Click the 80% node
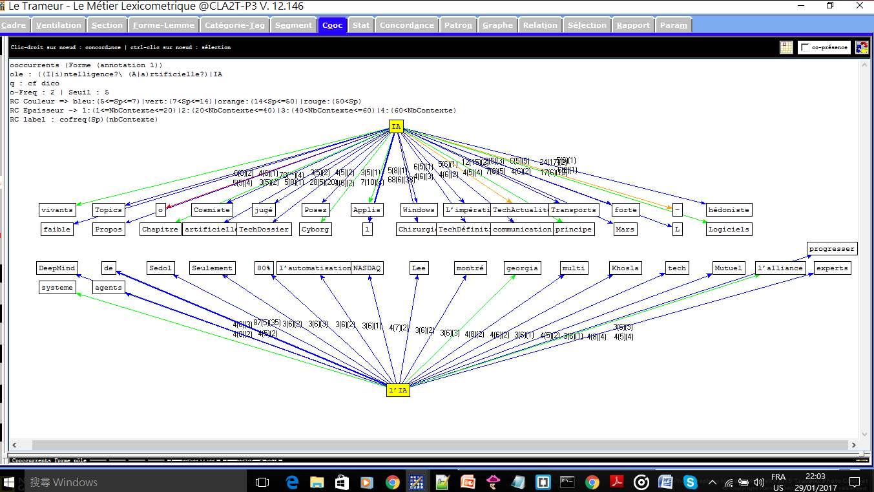 click(264, 268)
